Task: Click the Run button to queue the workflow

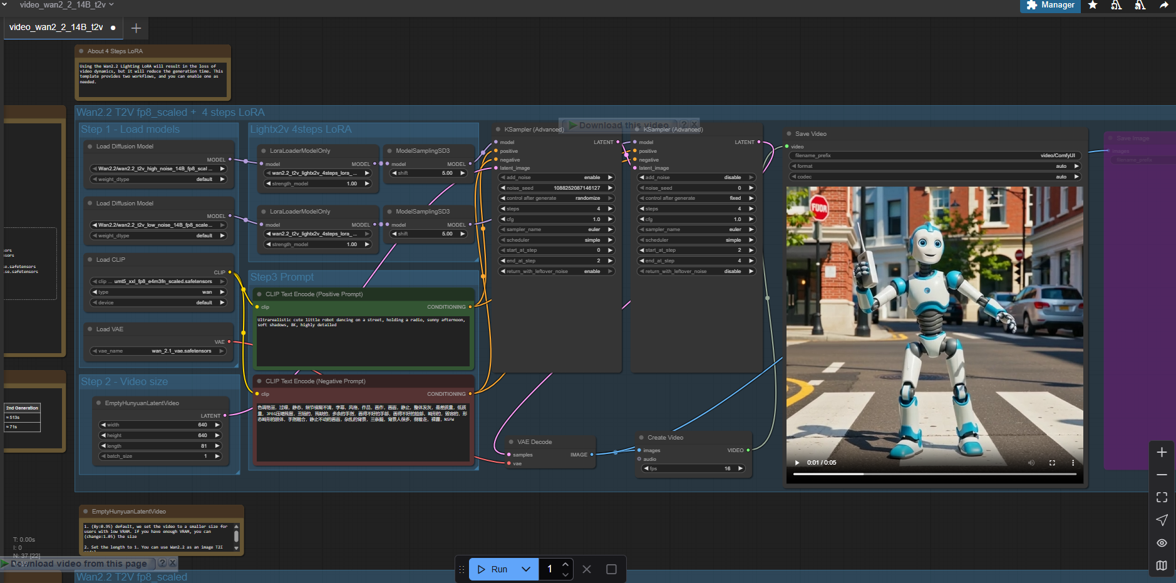Action: [493, 569]
